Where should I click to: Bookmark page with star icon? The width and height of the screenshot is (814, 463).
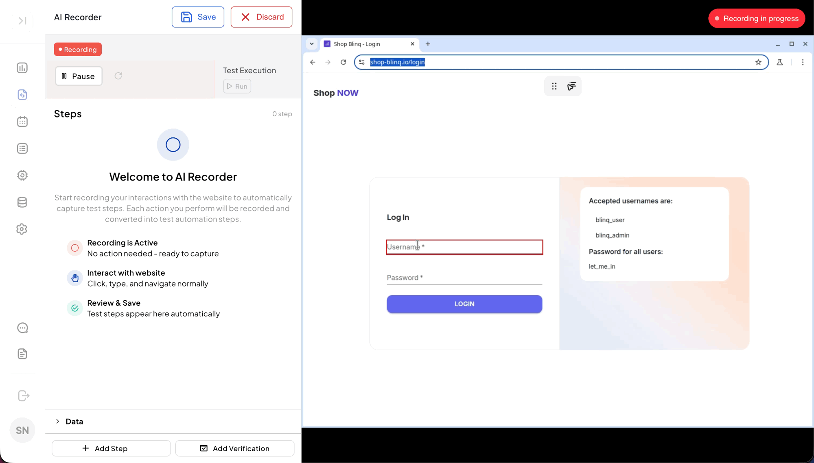pos(758,62)
